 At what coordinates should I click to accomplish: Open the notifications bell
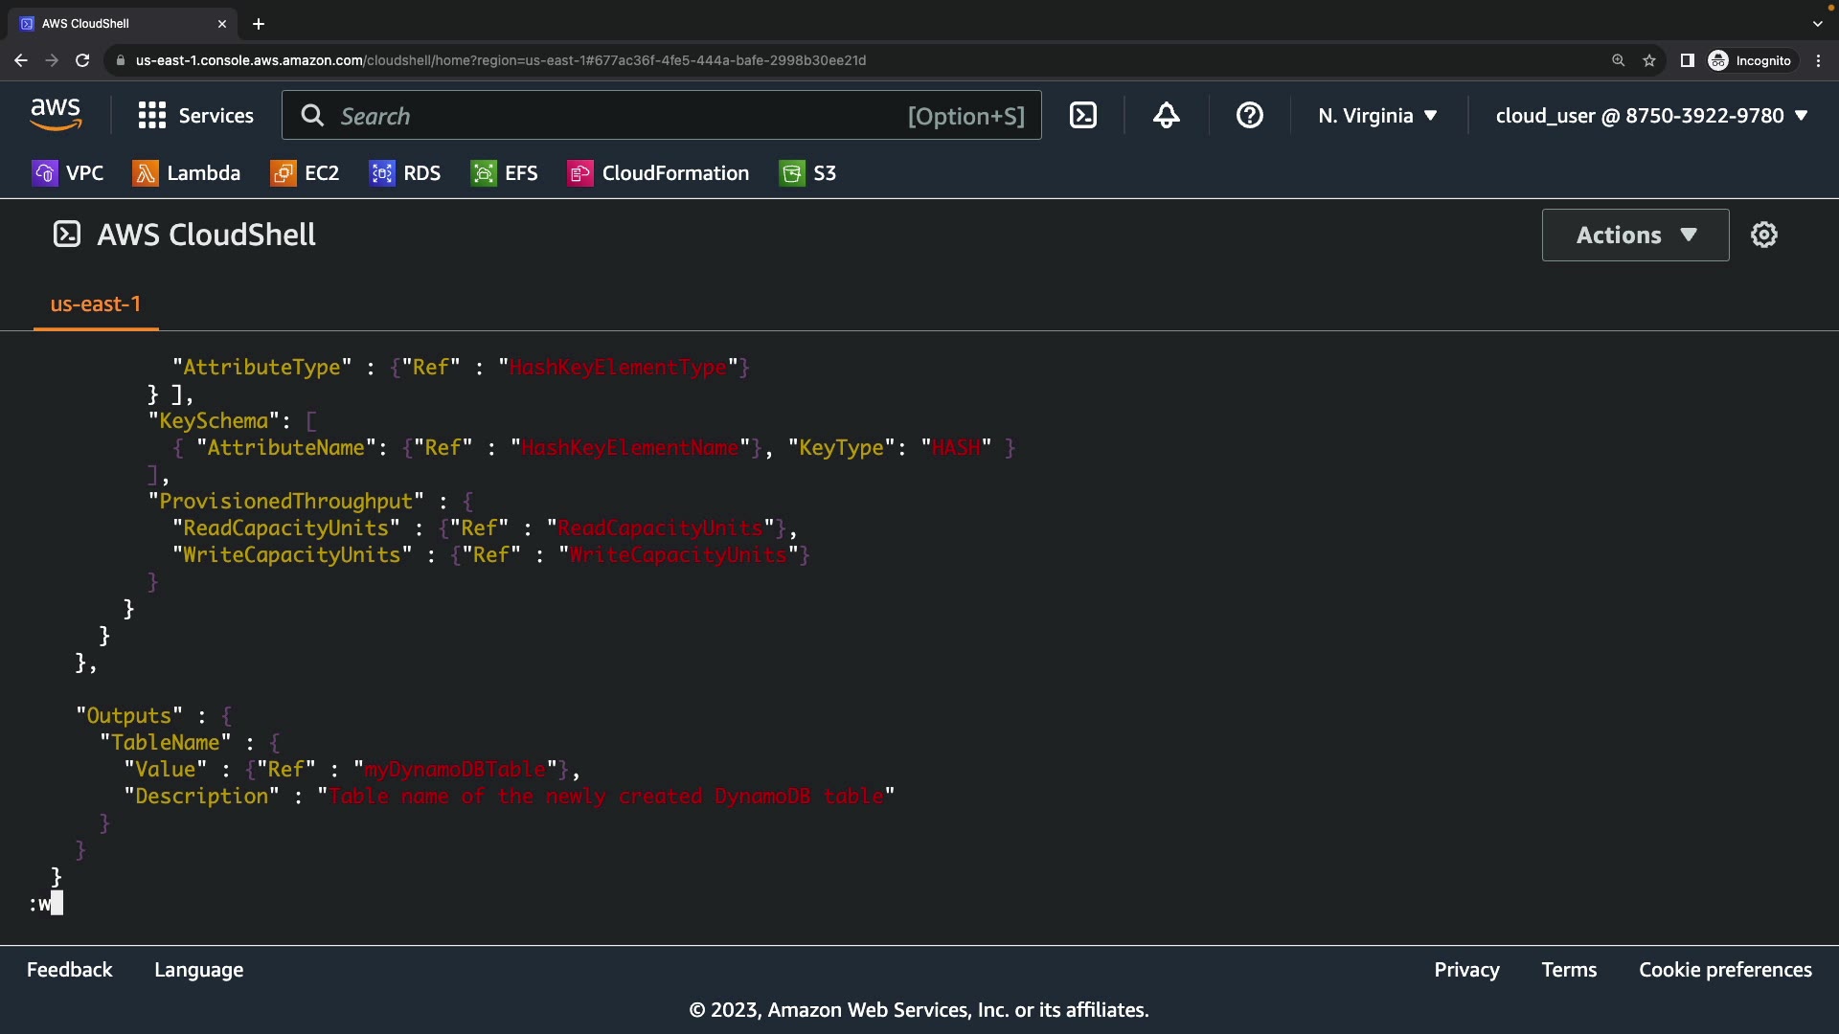(x=1166, y=116)
